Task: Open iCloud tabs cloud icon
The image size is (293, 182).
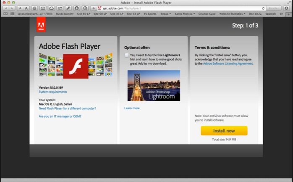Action: click(51, 8)
